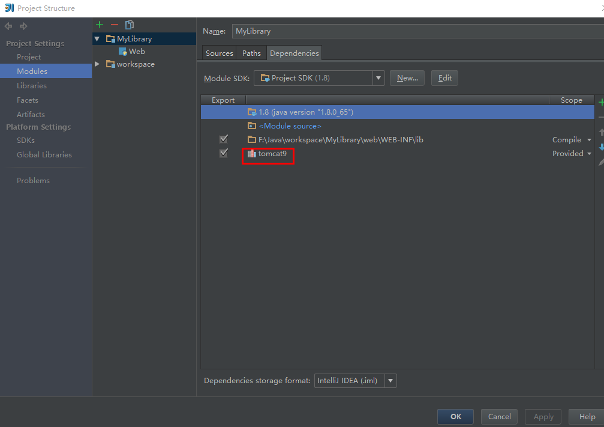604x427 pixels.
Task: Remove selected module with minus icon
Action: pyautogui.click(x=115, y=25)
